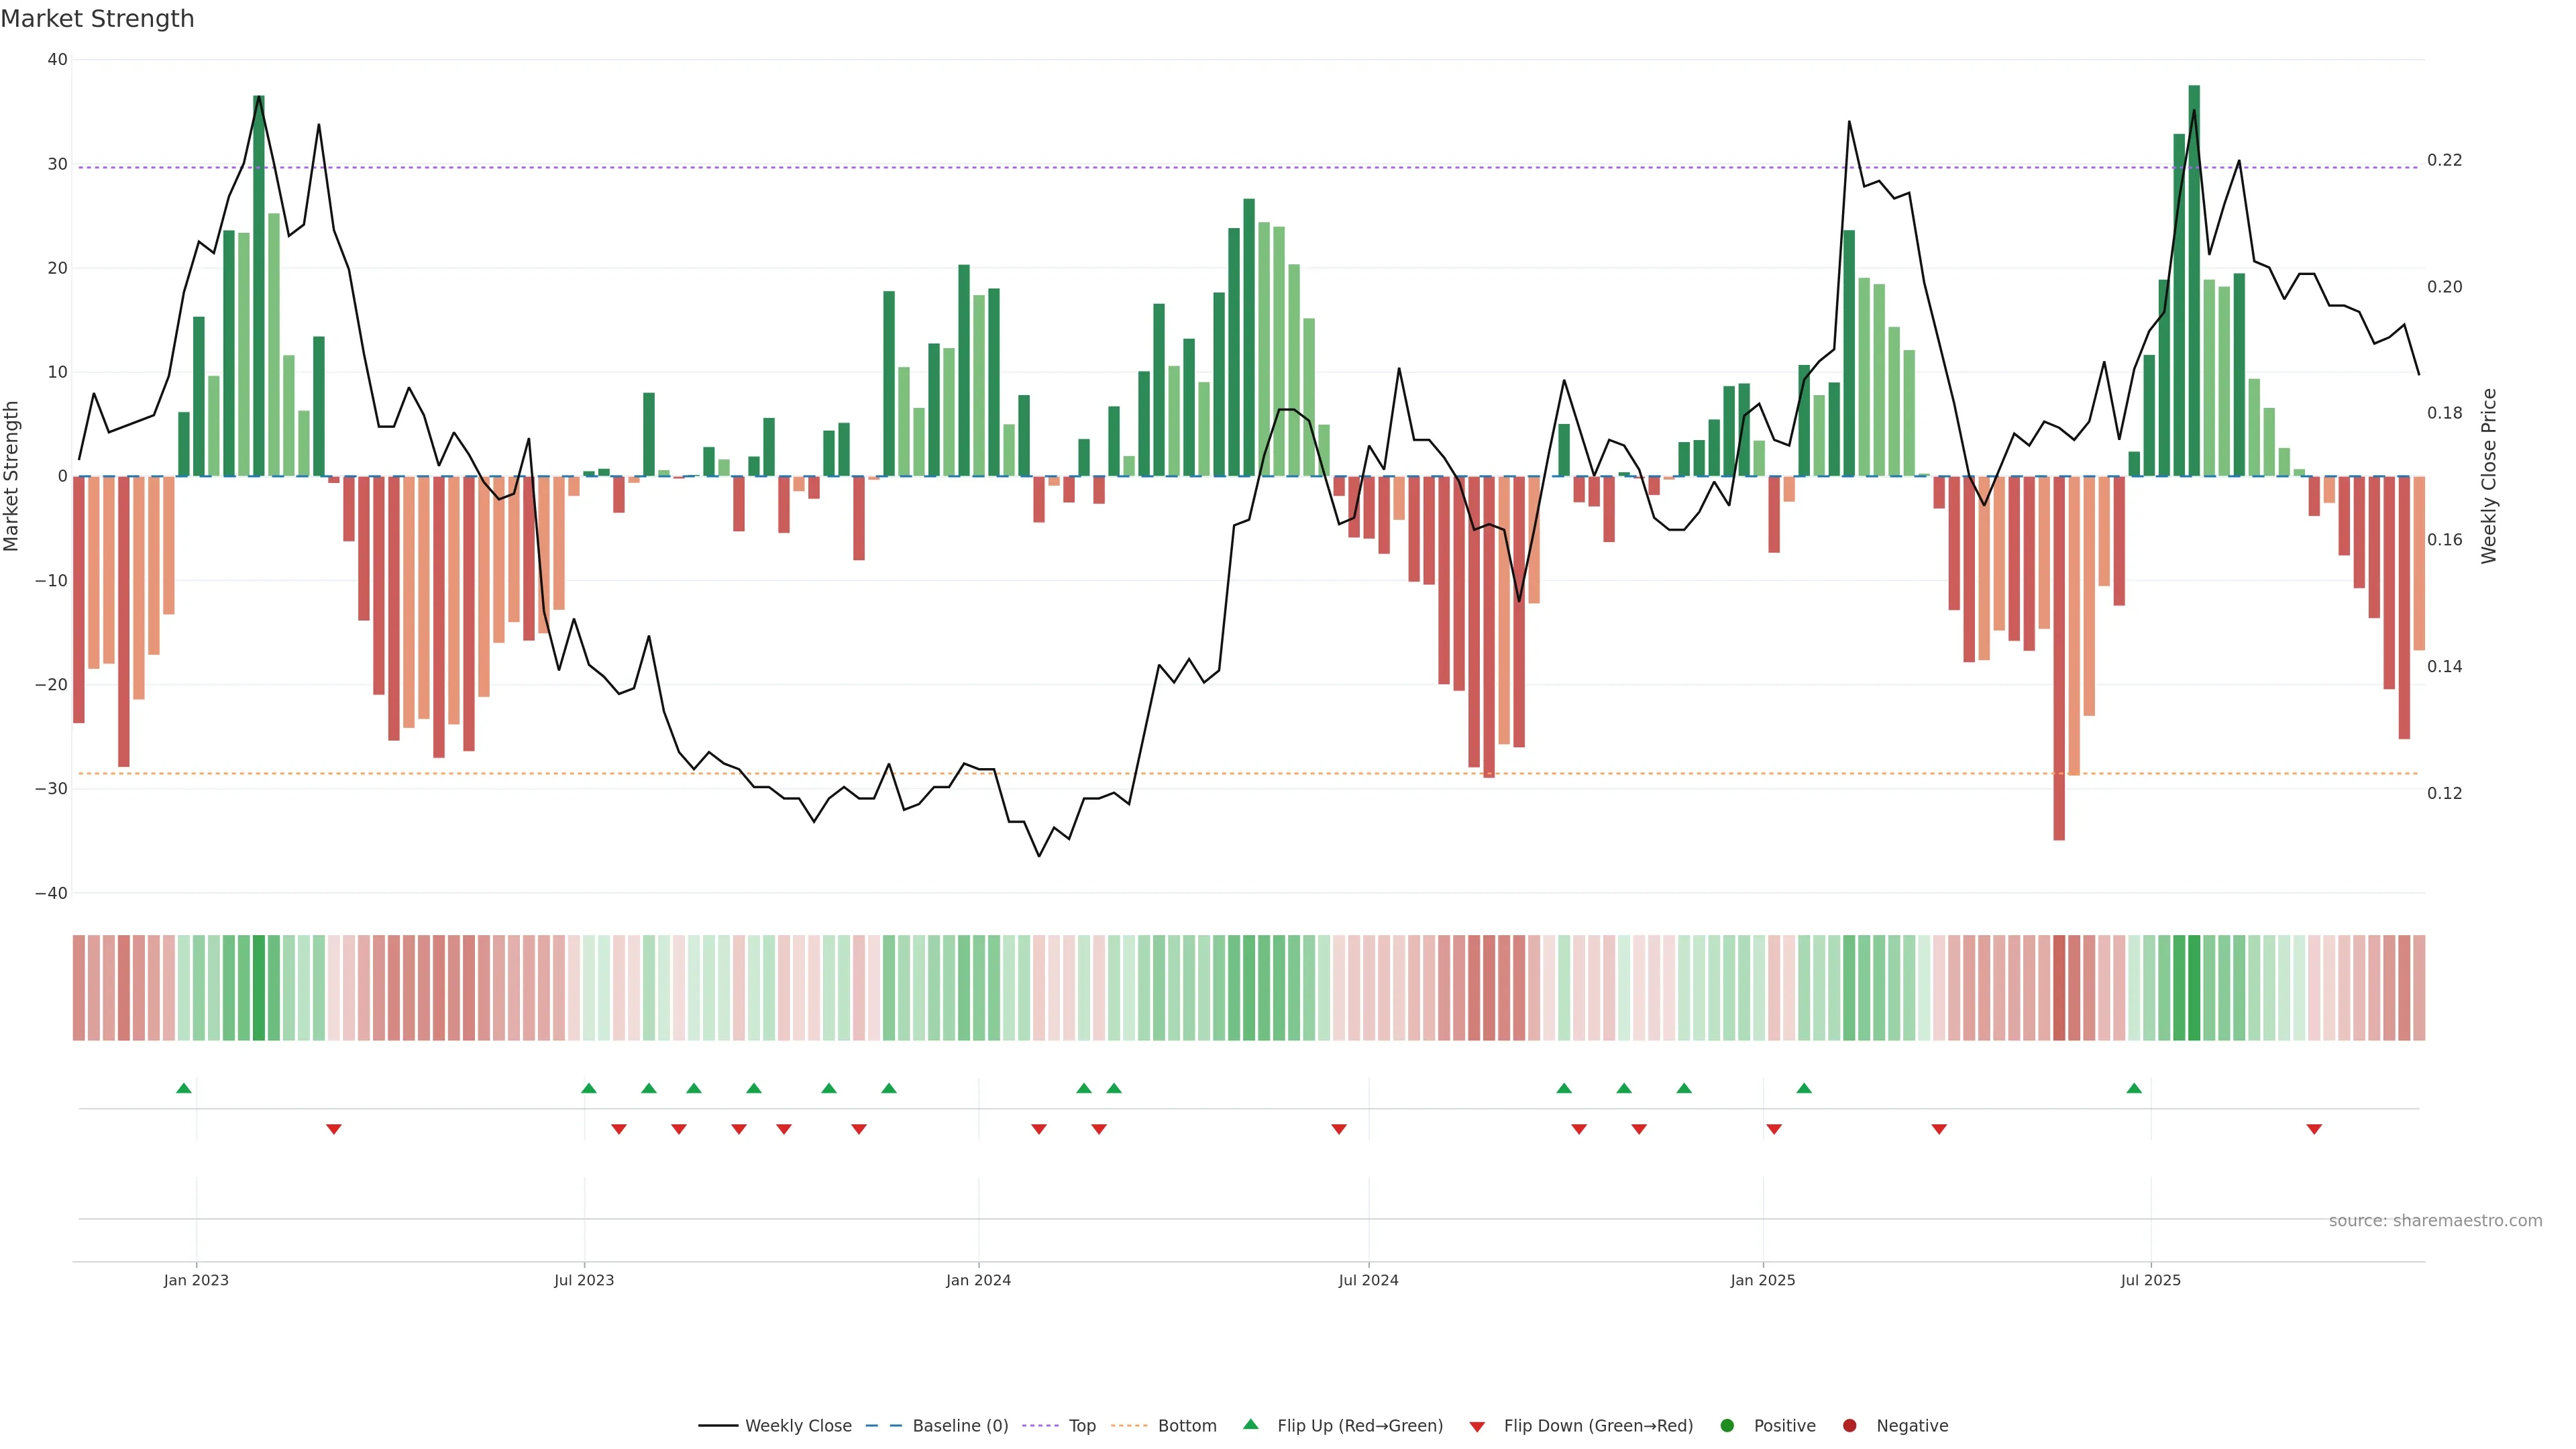Click the green Positive legend dot
Viewport: 2576px width, 1449px height.
tap(1727, 1426)
